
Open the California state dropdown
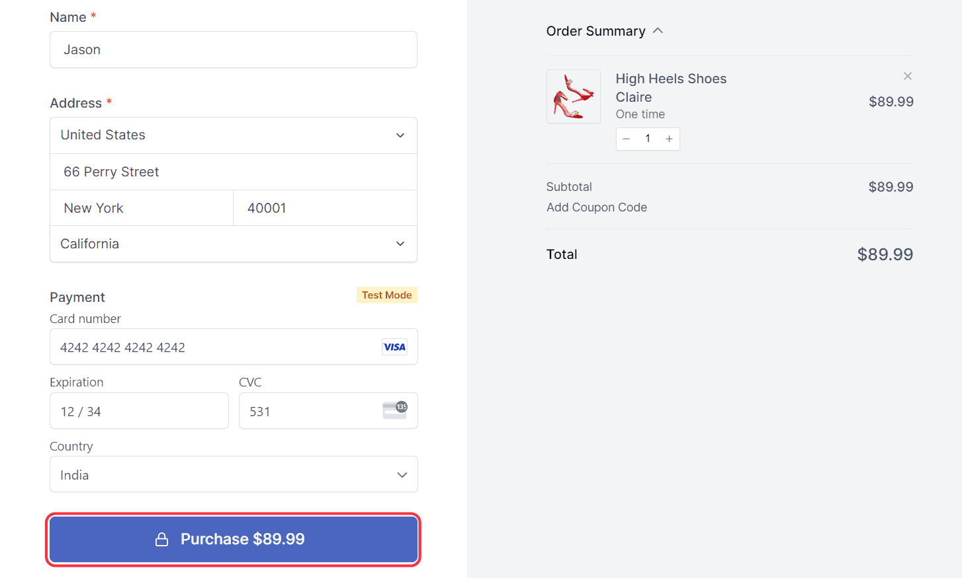pyautogui.click(x=233, y=244)
